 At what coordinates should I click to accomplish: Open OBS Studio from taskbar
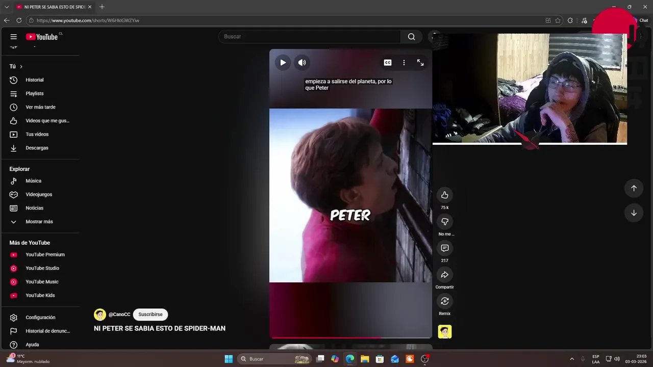pyautogui.click(x=424, y=359)
